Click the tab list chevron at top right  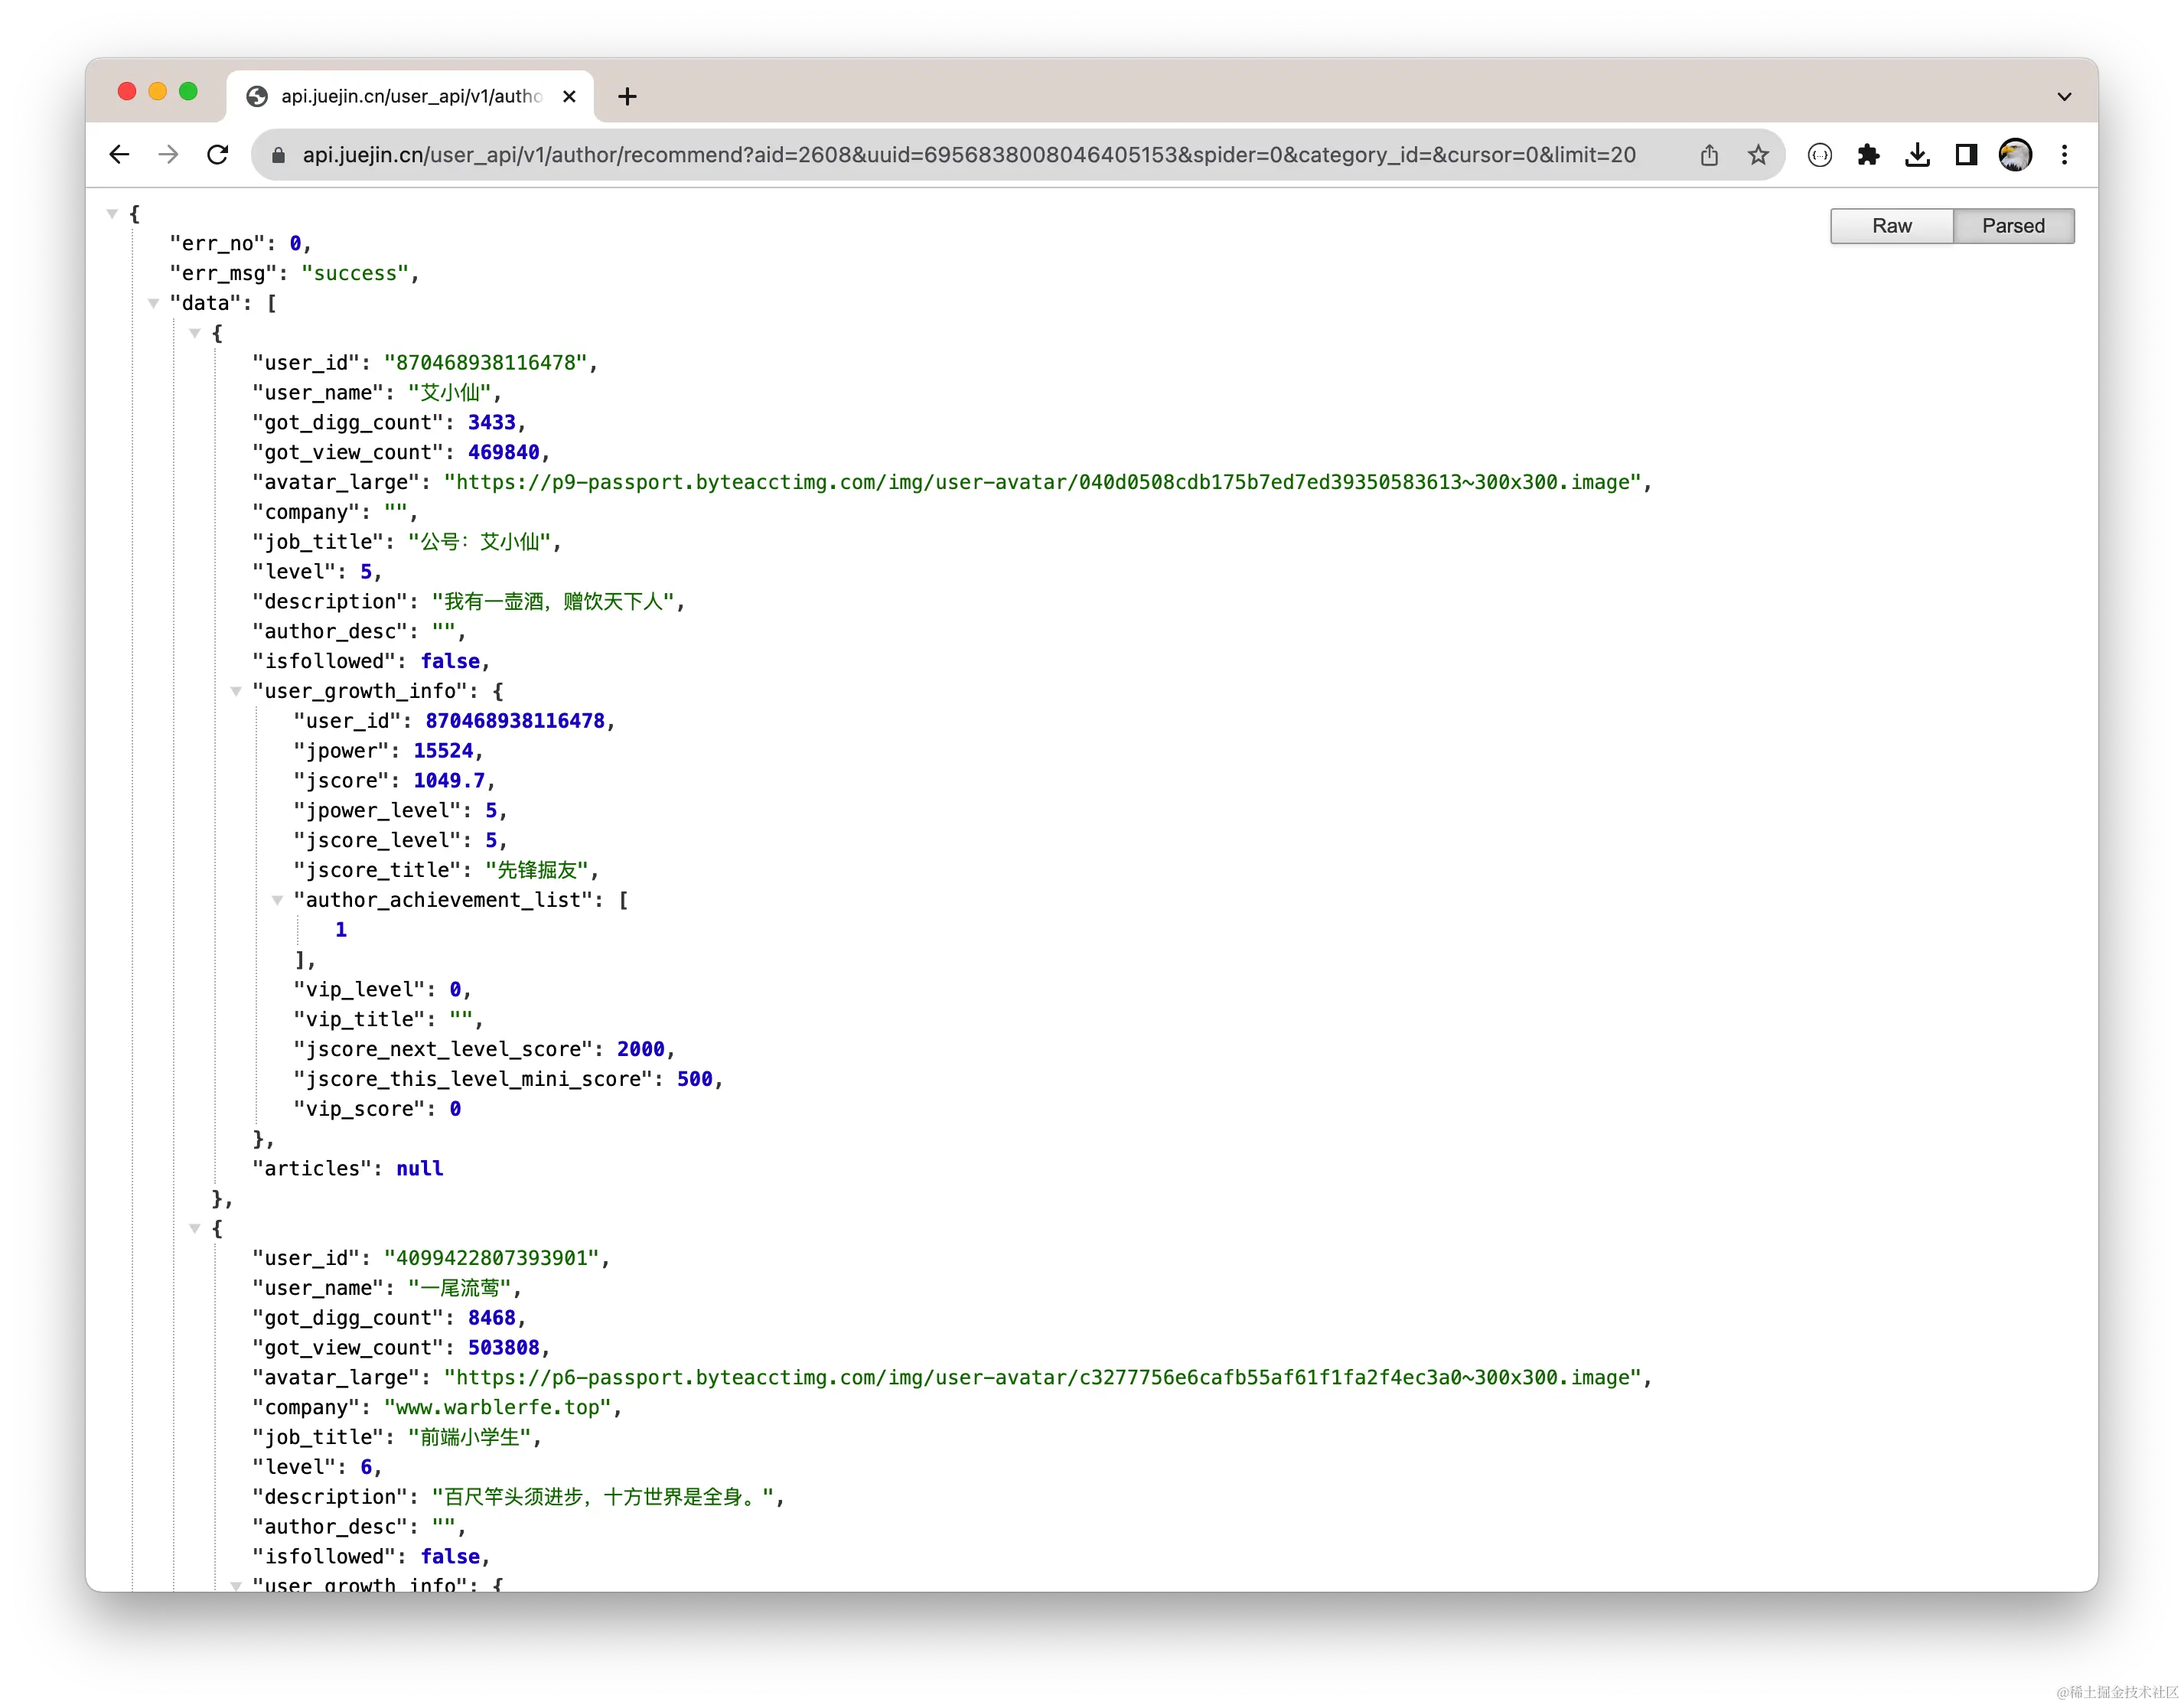[x=2064, y=97]
